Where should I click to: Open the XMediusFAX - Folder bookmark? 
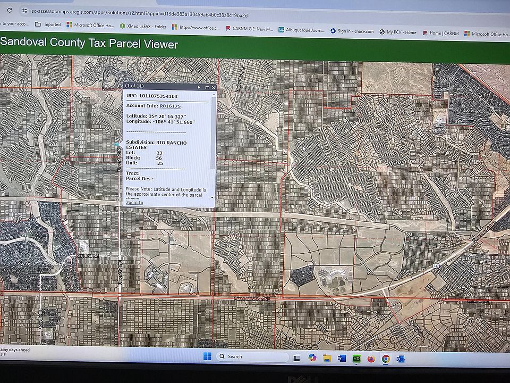coord(143,27)
